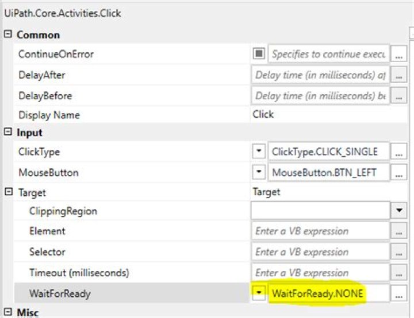Select the Display Name property label

pyautogui.click(x=49, y=115)
